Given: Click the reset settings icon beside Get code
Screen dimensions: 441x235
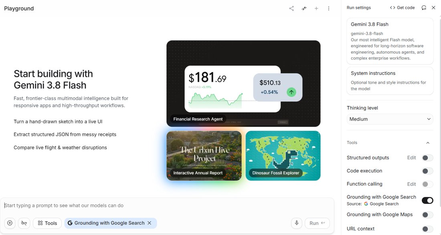Looking at the screenshot, I should click(x=424, y=8).
